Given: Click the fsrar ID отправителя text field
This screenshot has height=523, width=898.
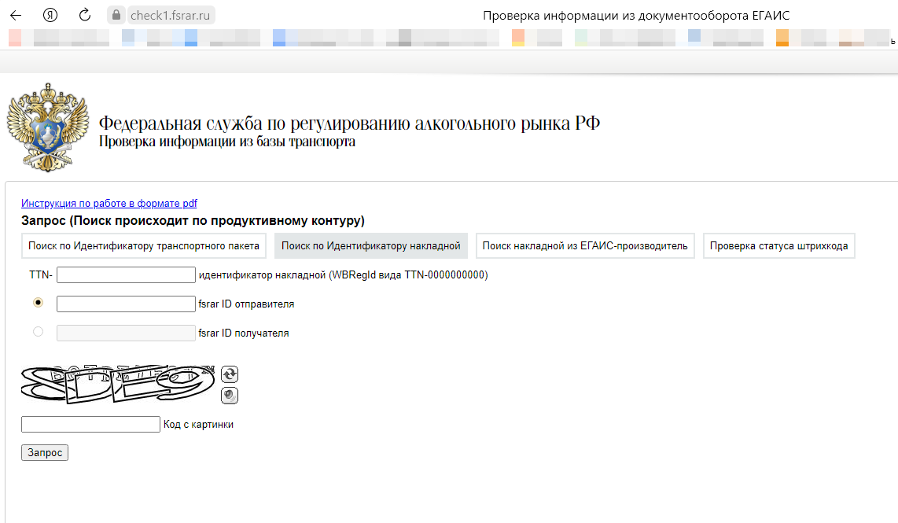Looking at the screenshot, I should [125, 303].
